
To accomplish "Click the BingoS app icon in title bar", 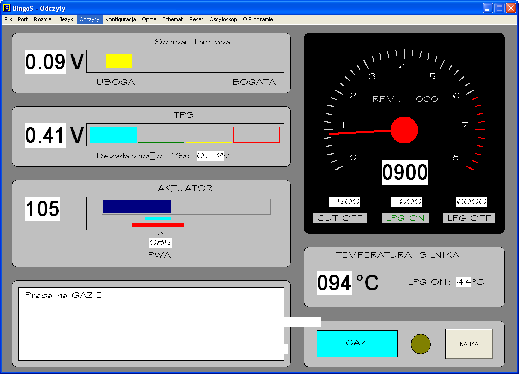I will 7,8.
